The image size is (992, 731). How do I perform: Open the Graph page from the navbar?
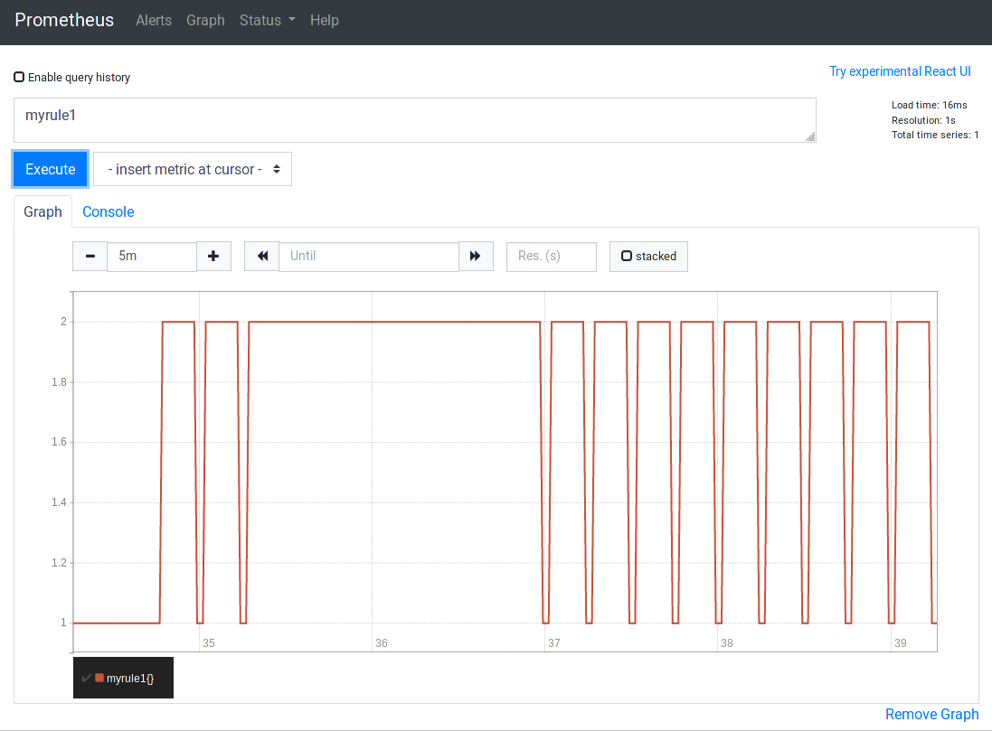point(205,20)
